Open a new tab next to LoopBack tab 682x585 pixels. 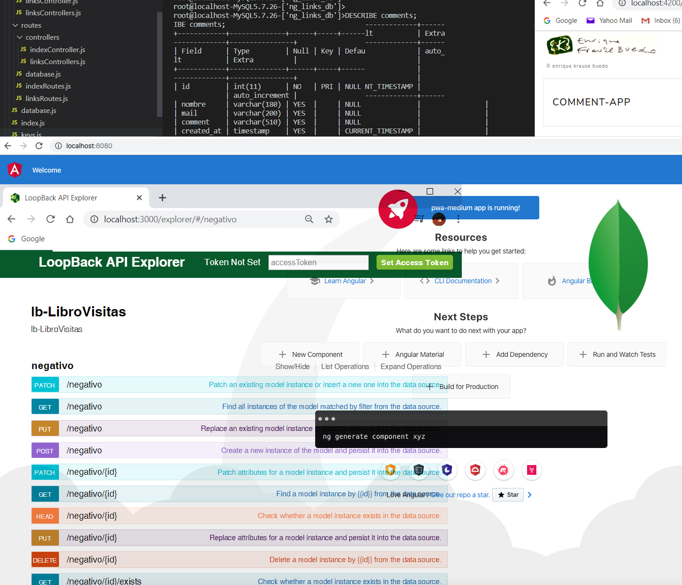163,197
